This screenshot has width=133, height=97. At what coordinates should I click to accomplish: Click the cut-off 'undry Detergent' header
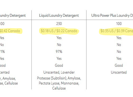click(13, 16)
